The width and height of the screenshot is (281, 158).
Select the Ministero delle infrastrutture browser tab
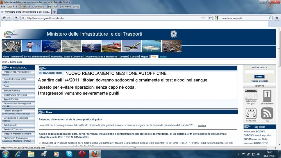click(26, 12)
